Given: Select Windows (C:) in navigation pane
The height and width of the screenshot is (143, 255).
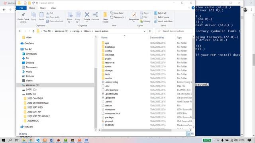Looking at the screenshot, I should (x=33, y=85).
